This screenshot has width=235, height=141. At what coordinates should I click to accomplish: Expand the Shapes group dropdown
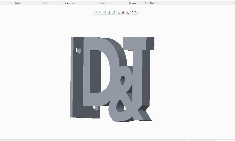pos(46,3)
